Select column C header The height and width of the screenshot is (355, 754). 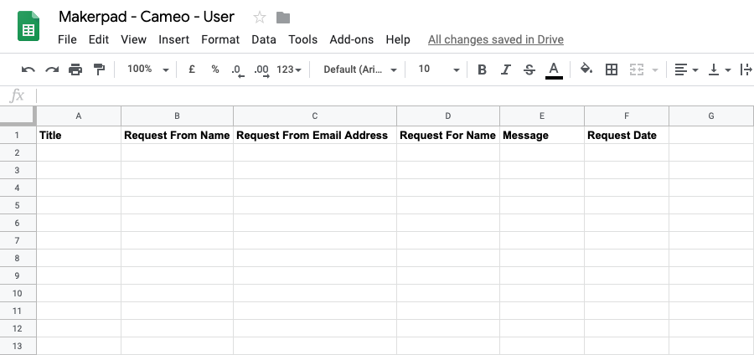coord(315,116)
